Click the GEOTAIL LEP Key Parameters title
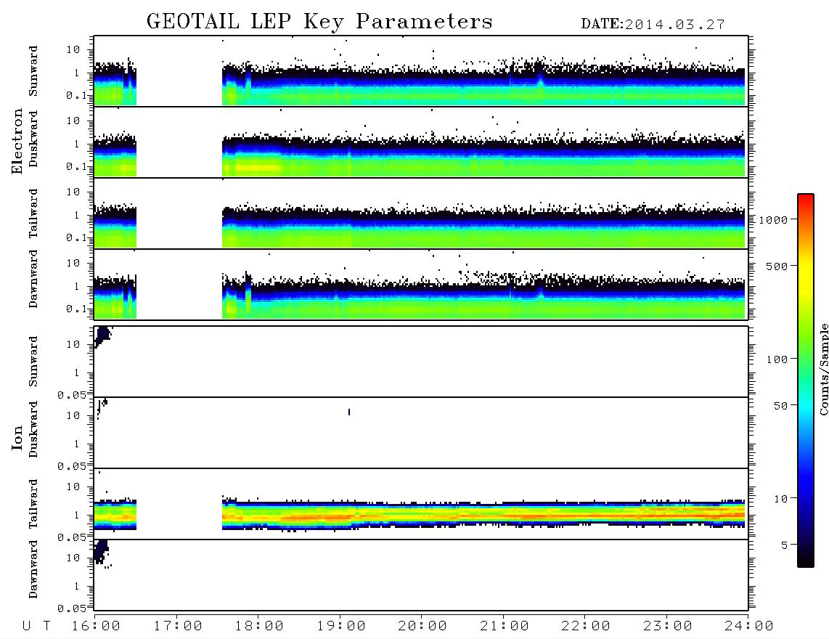The image size is (829, 639). point(319,23)
